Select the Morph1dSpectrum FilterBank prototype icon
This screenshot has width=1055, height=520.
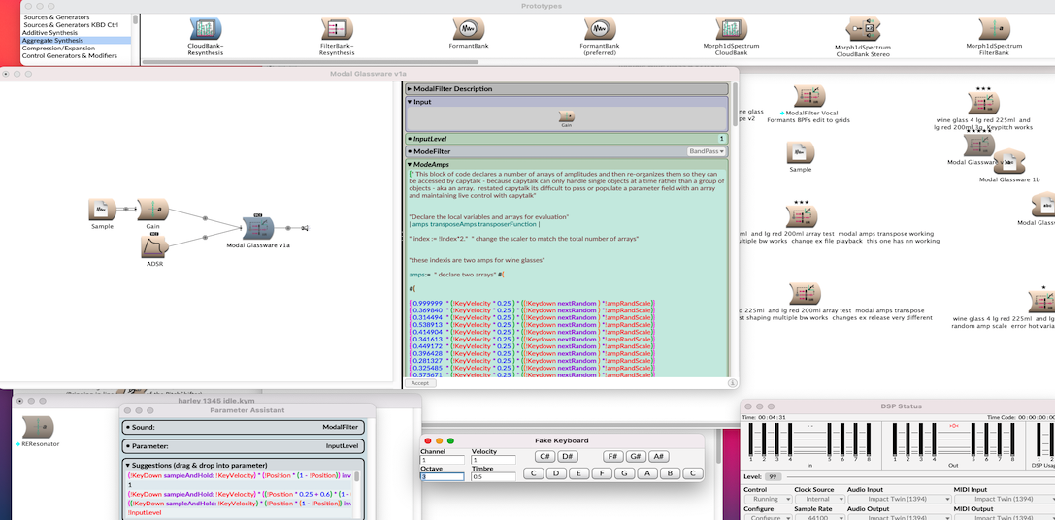[x=994, y=29]
